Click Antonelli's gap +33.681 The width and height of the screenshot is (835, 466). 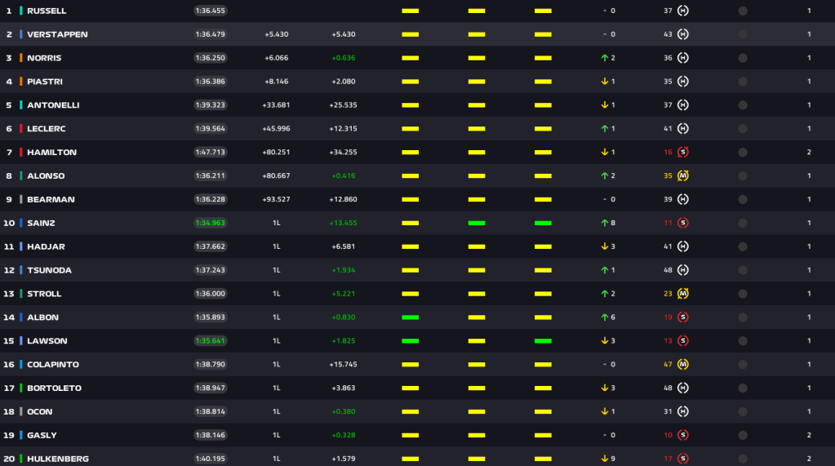(x=277, y=105)
